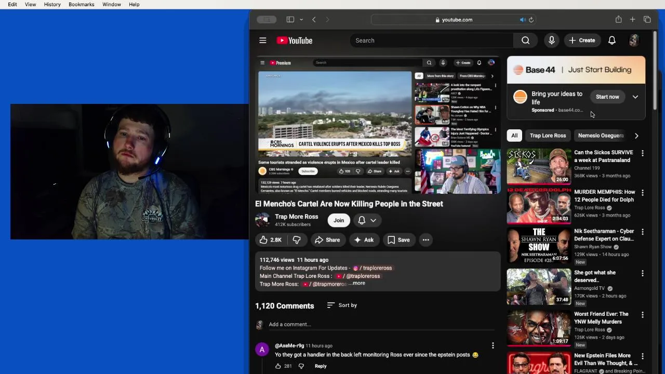This screenshot has width=665, height=374.
Task: Open MURDER MEMPHIS video title
Action: 605,196
